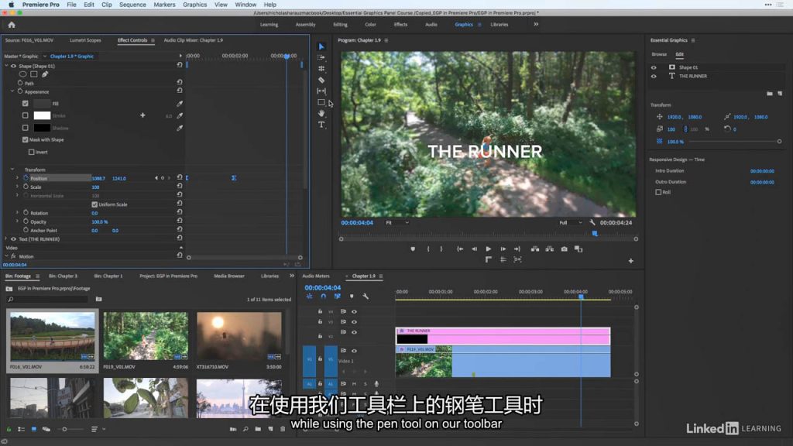Step back one frame
793x446 pixels.
474,249
